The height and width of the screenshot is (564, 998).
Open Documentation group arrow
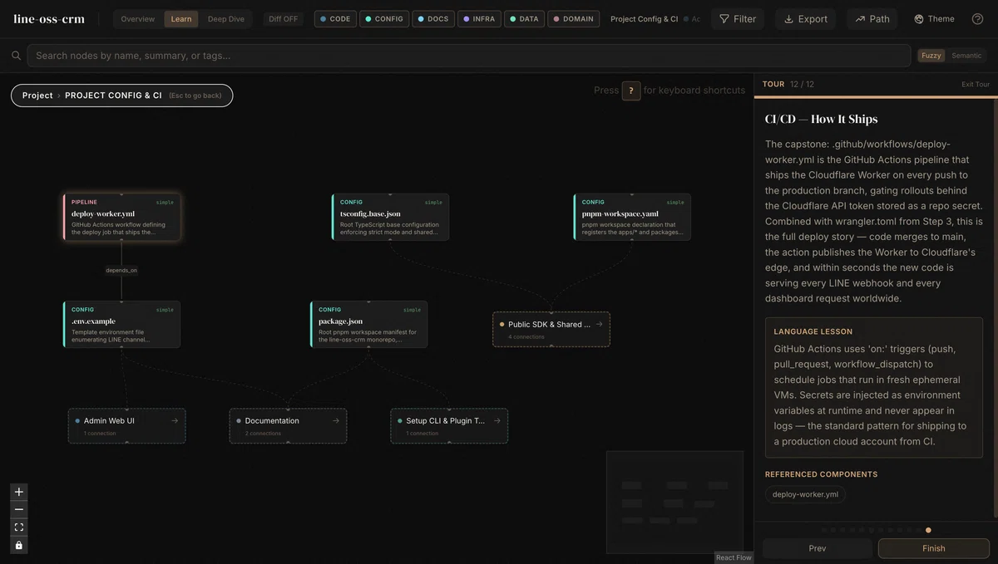coord(336,421)
